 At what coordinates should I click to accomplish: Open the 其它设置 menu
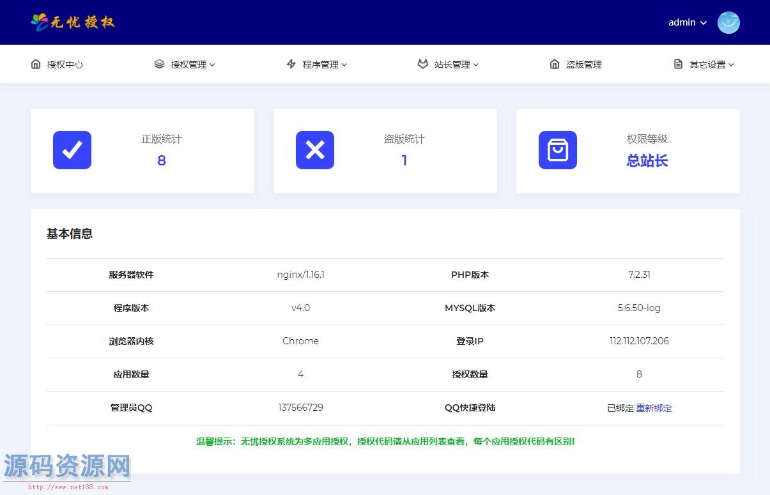[x=707, y=65]
